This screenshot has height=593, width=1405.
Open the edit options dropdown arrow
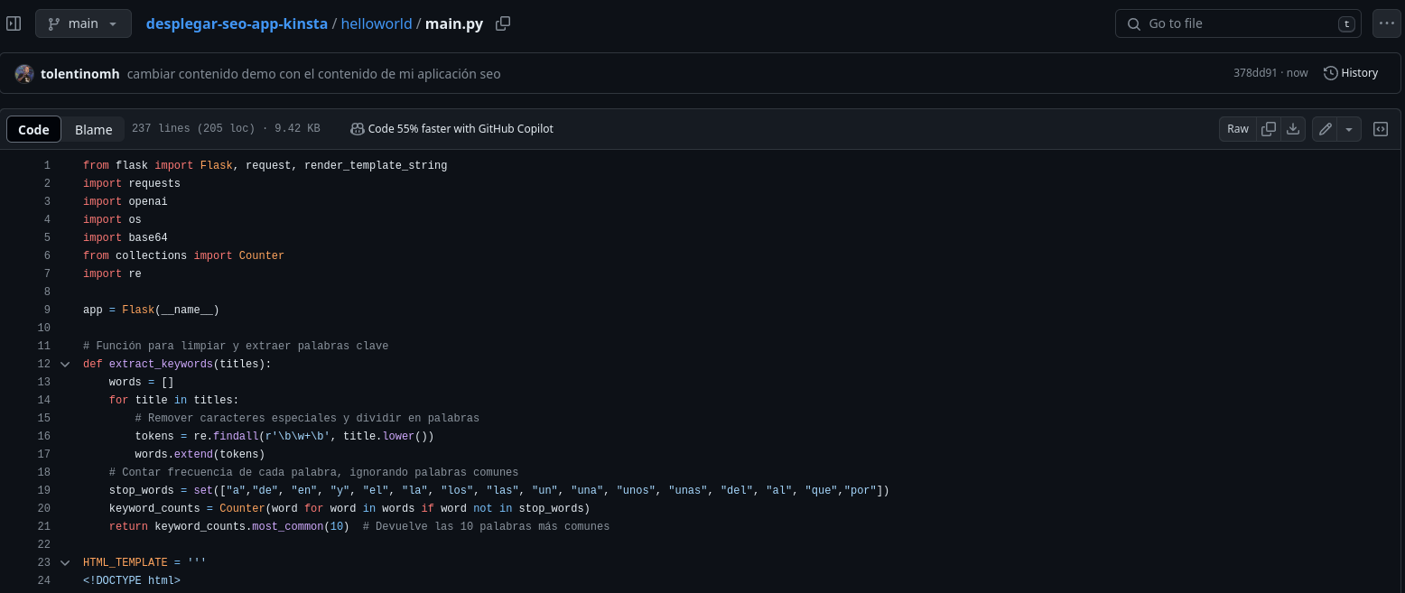(1349, 128)
